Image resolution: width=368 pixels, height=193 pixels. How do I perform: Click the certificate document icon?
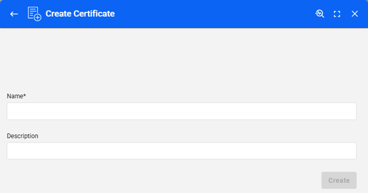tap(34, 14)
